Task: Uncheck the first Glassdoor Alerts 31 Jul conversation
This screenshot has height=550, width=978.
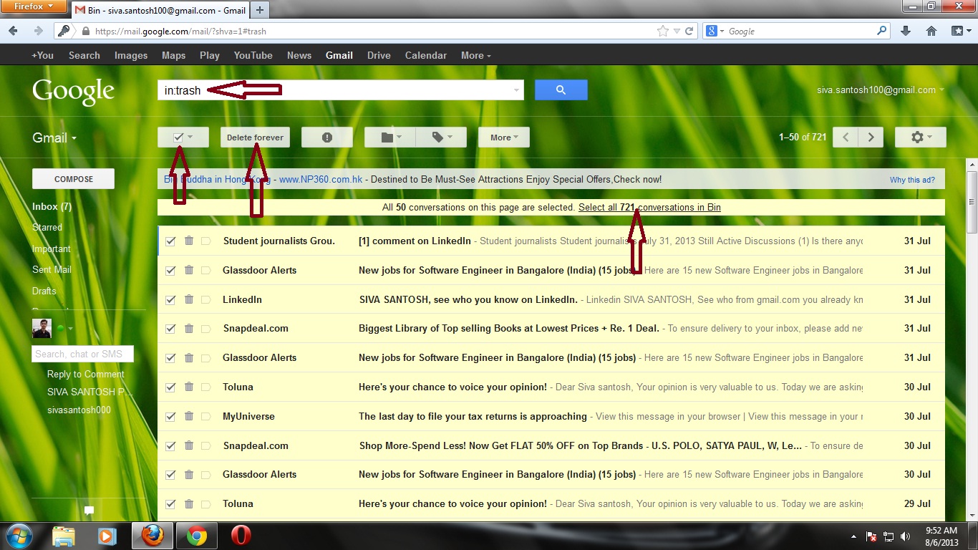Action: point(170,271)
